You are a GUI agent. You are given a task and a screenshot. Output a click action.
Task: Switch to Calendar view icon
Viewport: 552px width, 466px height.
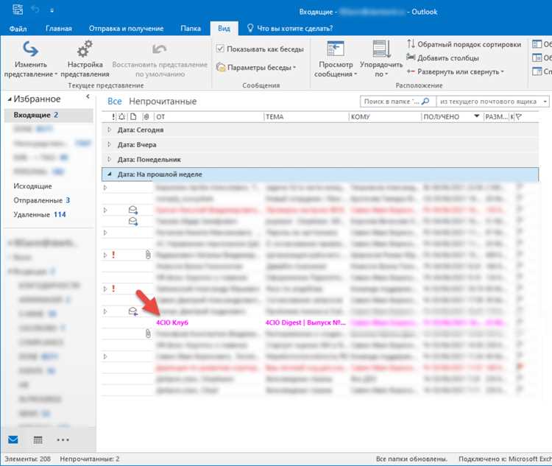pyautogui.click(x=38, y=439)
